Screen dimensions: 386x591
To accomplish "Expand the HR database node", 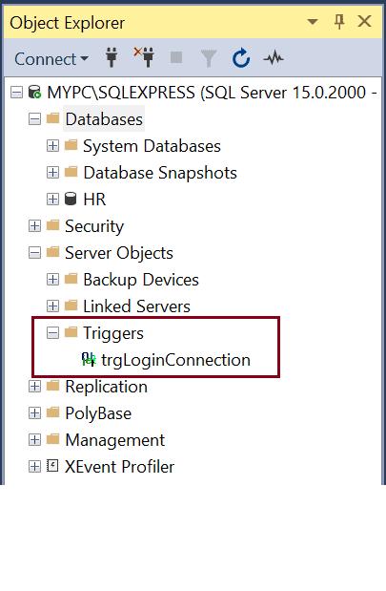I will (x=52, y=200).
